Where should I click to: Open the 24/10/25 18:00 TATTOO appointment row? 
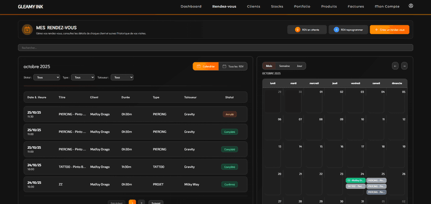click(135, 167)
